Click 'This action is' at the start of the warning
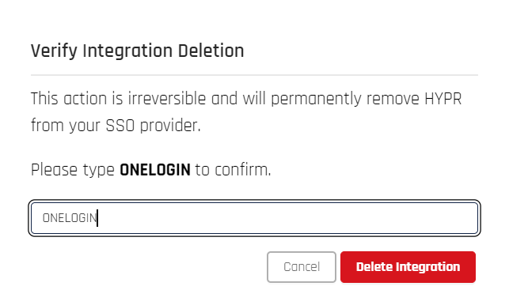 tap(77, 99)
